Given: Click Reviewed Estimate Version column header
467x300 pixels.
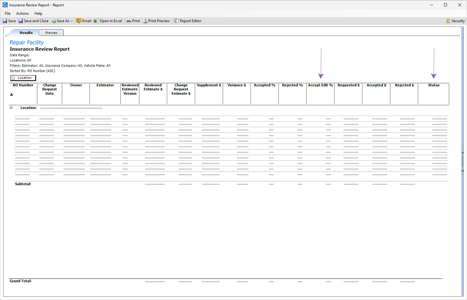Looking at the screenshot, I should (130, 89).
